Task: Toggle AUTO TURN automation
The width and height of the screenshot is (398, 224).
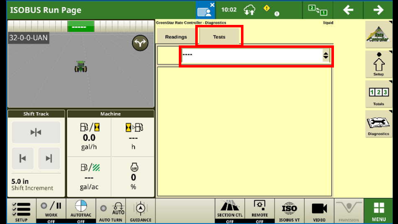Action: coord(111,211)
